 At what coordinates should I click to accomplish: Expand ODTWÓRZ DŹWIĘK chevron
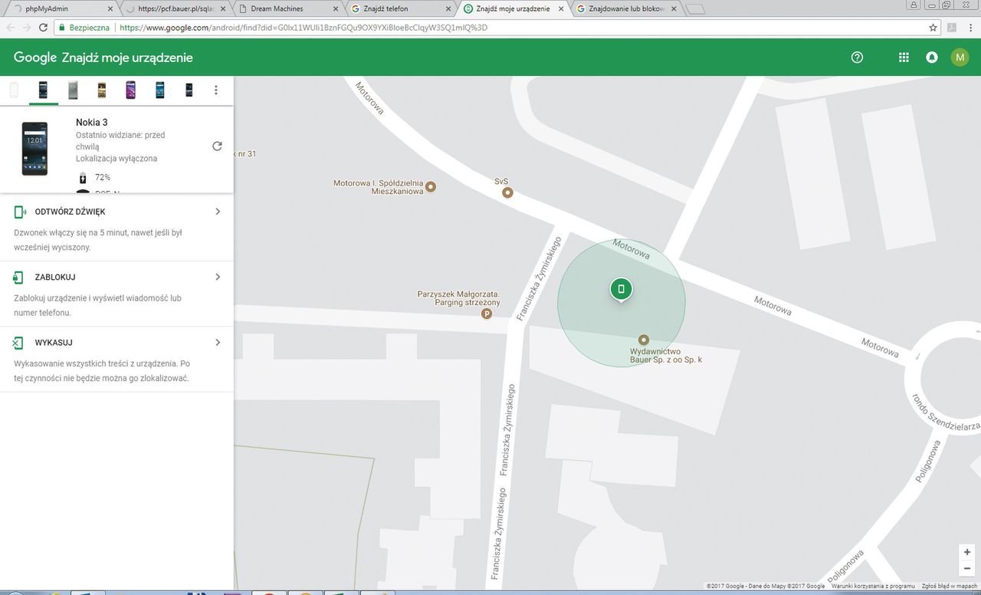click(x=218, y=212)
